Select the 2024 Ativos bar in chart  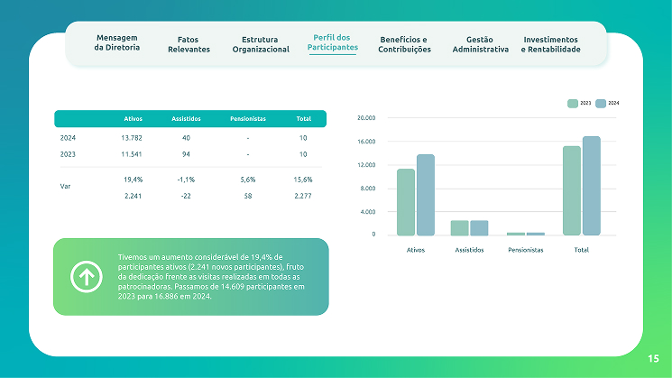[426, 195]
